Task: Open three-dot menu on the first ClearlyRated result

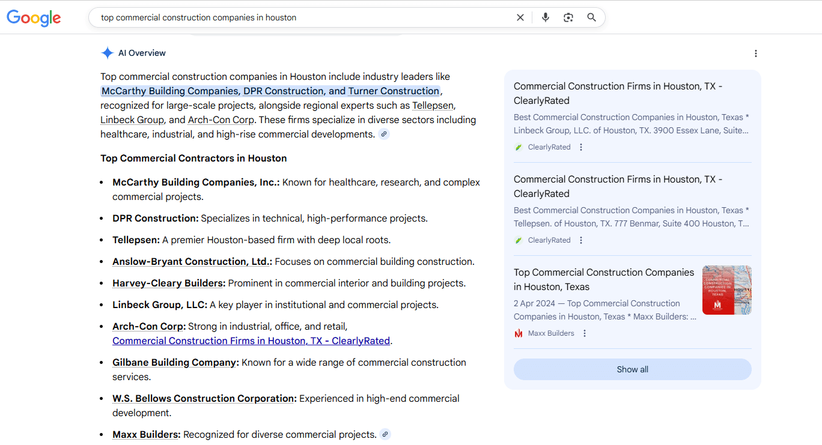Action: [x=580, y=147]
